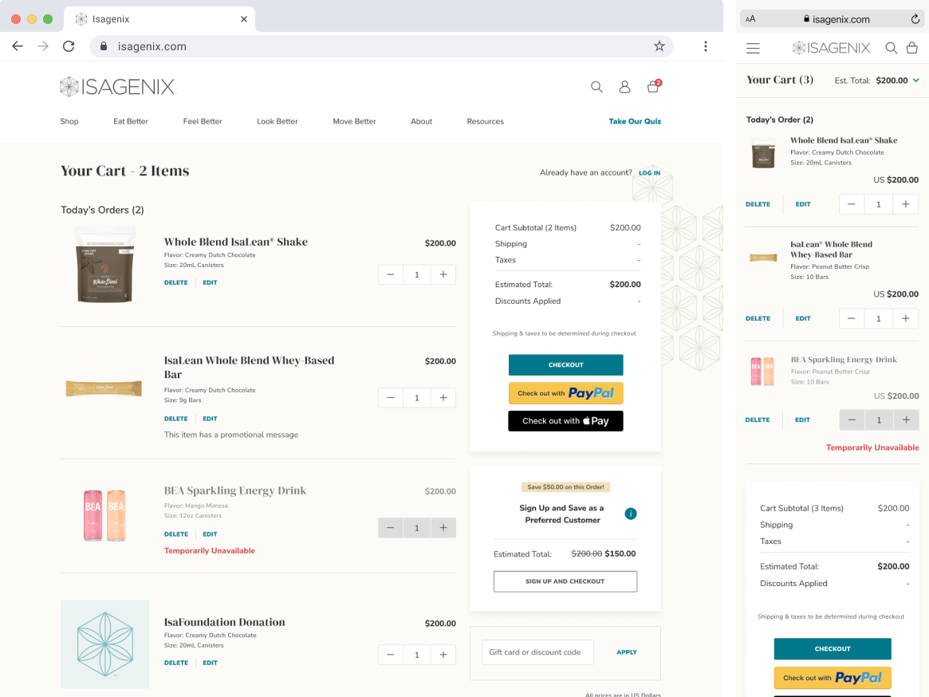Click the Take Our Quiz link

tap(635, 121)
